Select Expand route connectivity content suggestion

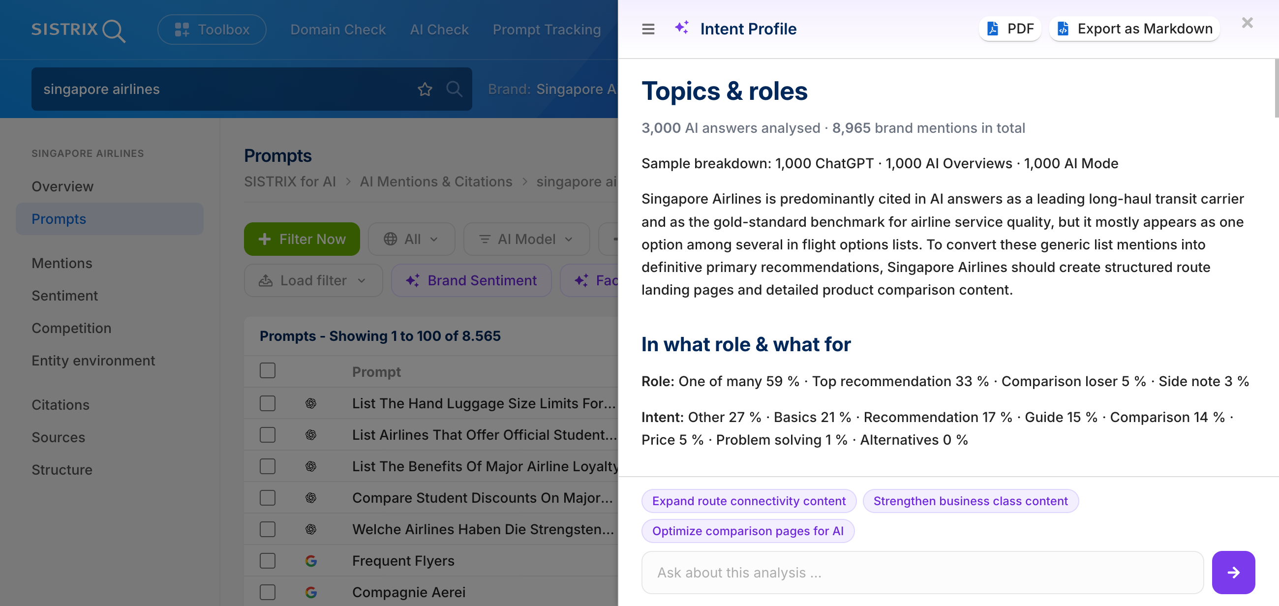click(749, 501)
